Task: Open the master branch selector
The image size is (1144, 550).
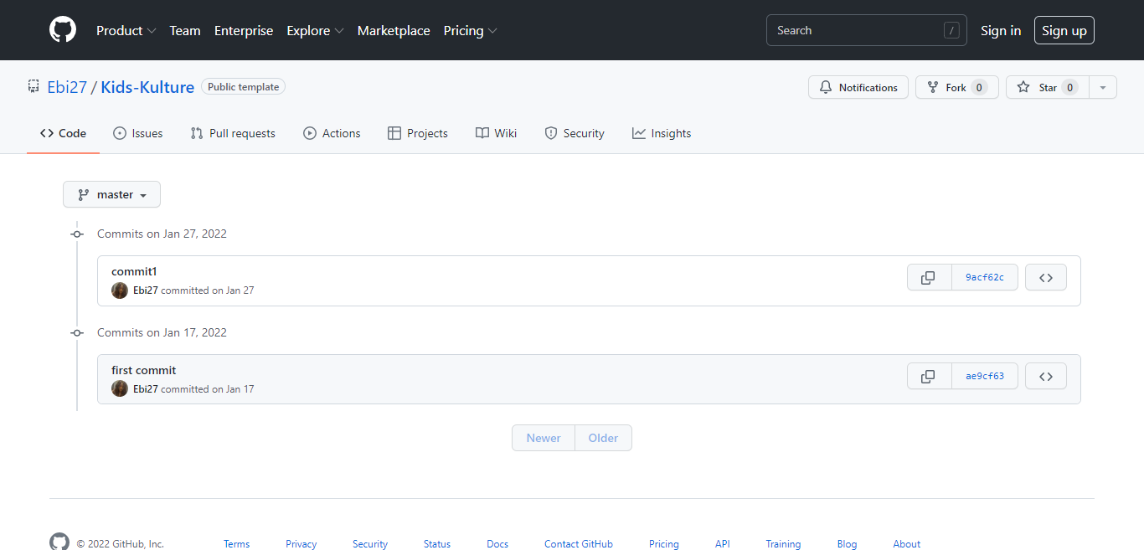Action: click(111, 194)
